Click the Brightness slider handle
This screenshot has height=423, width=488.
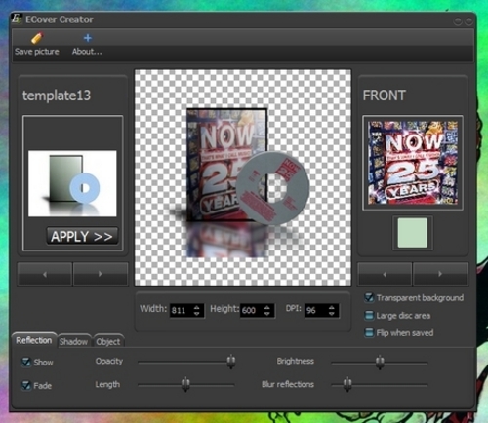[380, 362]
